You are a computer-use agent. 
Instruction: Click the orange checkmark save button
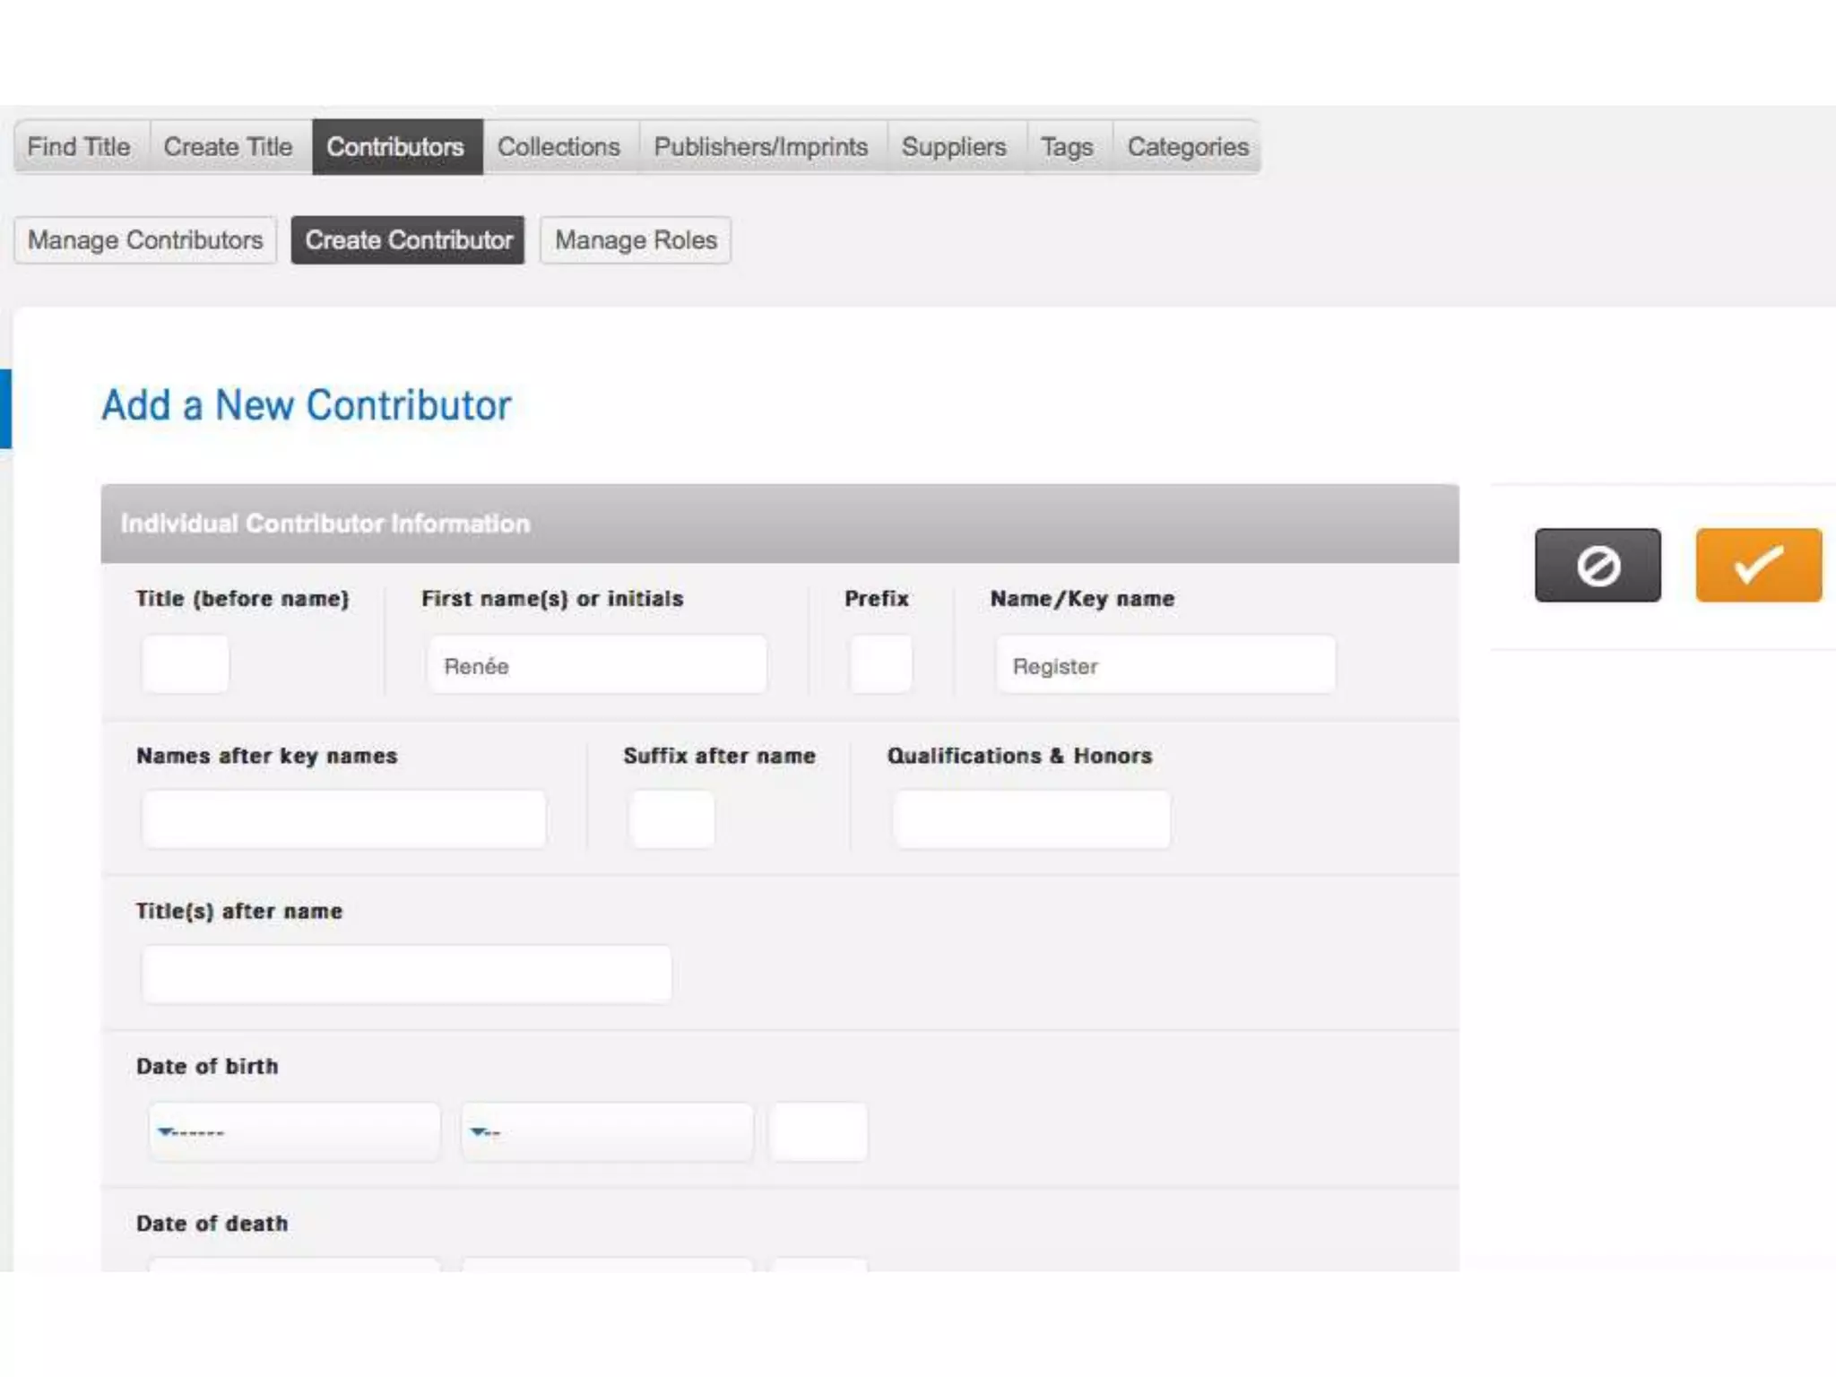tap(1757, 565)
